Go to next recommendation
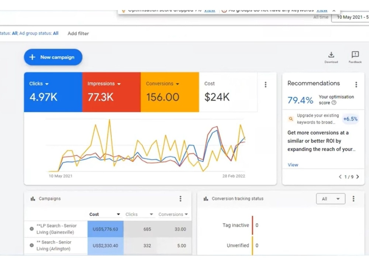369x277 pixels. [x=358, y=177]
